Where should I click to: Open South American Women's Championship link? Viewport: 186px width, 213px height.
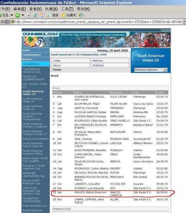33,117
